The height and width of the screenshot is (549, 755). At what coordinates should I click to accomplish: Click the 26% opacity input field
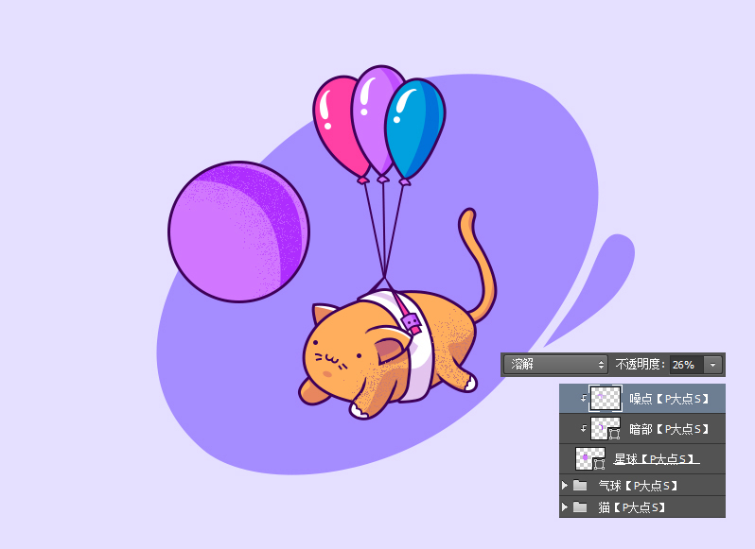[685, 364]
